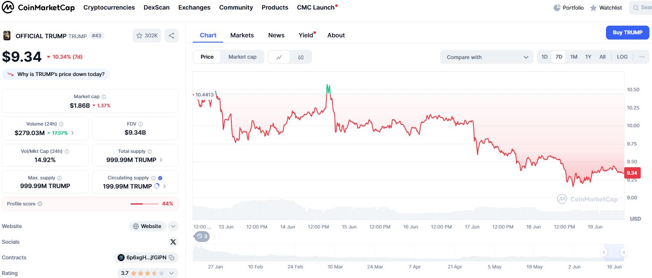Add TRUMP to watchlist with 302K star

(147, 36)
